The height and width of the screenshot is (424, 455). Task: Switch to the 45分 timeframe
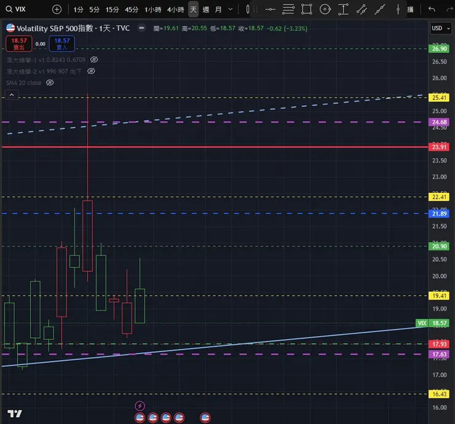point(132,10)
